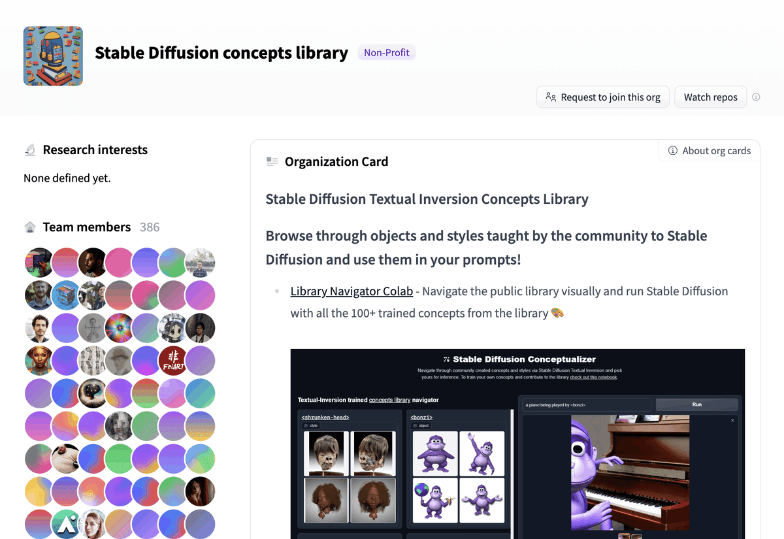This screenshot has height=539, width=784.
Task: Click the Stable Diffusion concepts library avatar logo
Action: [52, 56]
